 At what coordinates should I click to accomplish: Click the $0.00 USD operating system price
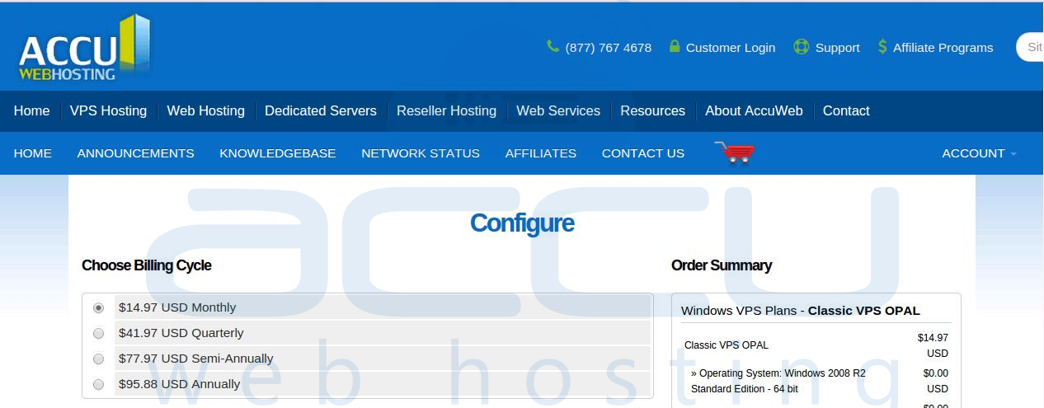tap(936, 381)
